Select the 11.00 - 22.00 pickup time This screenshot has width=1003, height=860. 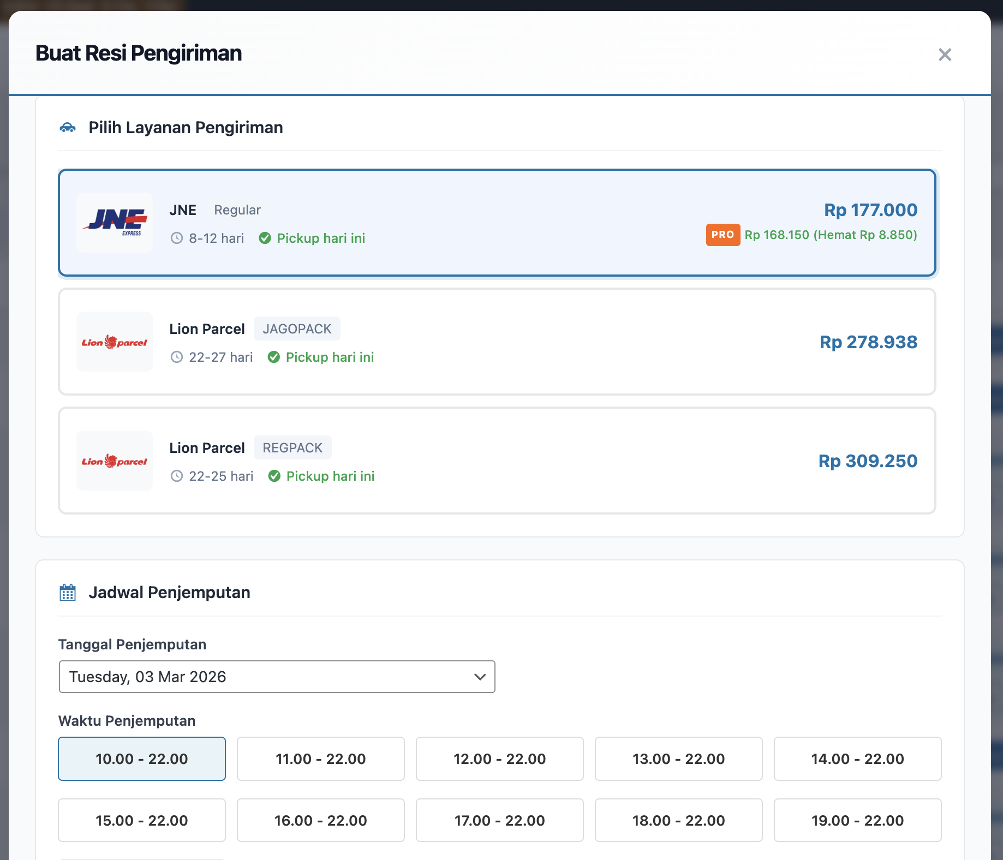click(x=321, y=759)
